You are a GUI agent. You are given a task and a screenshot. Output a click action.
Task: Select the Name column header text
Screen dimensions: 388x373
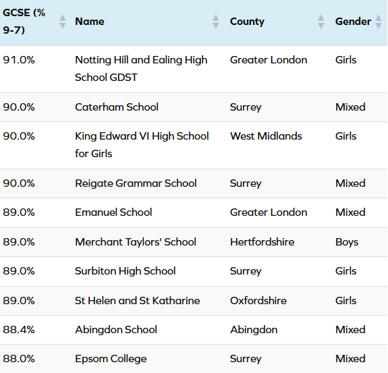(x=90, y=22)
